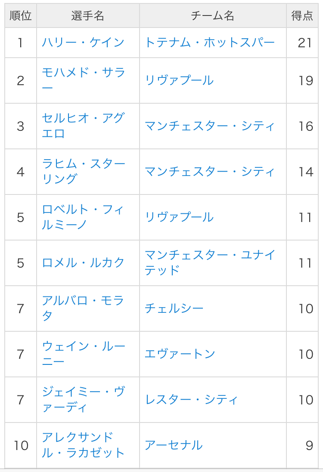Select アレクサンドル・ラカゼット player link
Screen dimensions: 323x472
tap(78, 438)
